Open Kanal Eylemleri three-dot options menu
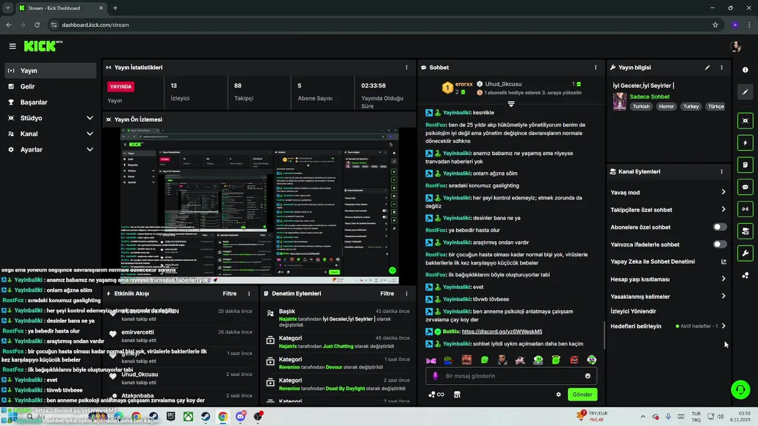758x426 pixels. [x=721, y=172]
